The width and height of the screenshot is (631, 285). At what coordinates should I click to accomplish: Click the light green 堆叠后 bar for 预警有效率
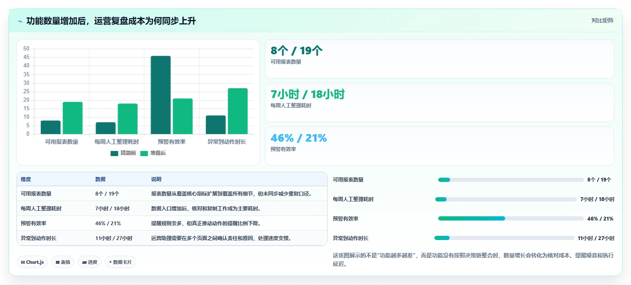click(x=183, y=116)
